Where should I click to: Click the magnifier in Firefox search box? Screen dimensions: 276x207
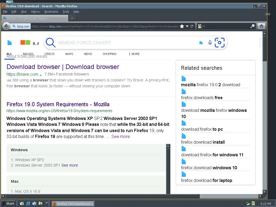coord(252,26)
